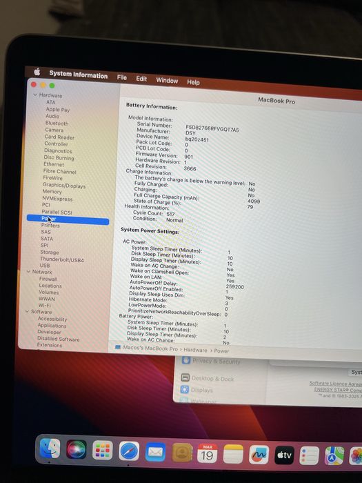The height and width of the screenshot is (483, 362).
Task: Select Audio in the sidebar
Action: click(52, 116)
